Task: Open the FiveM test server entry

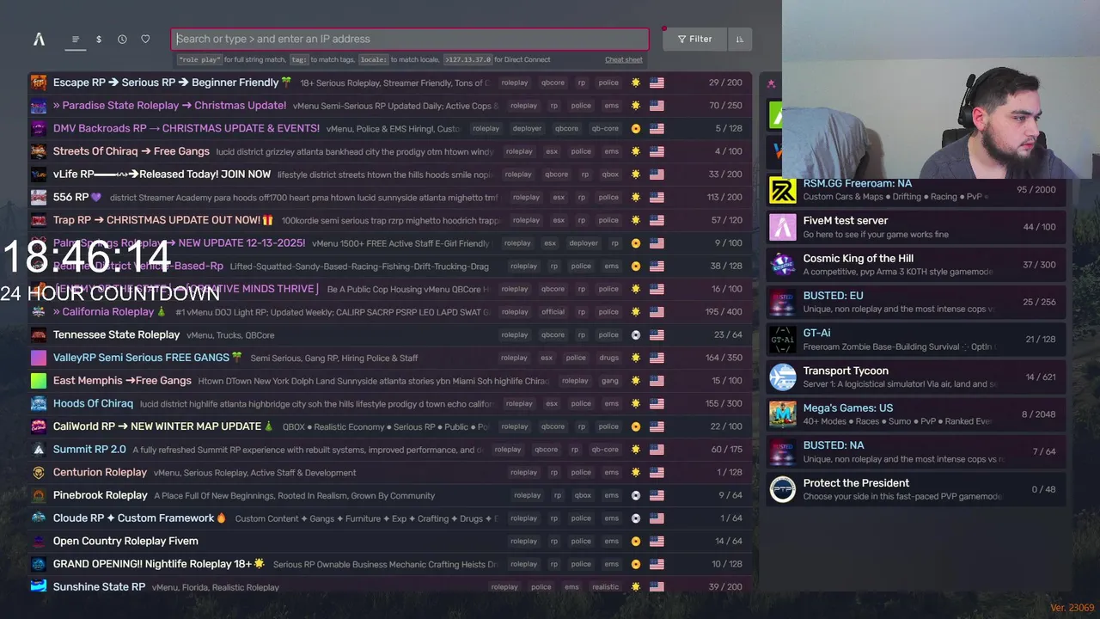Action: coord(916,227)
